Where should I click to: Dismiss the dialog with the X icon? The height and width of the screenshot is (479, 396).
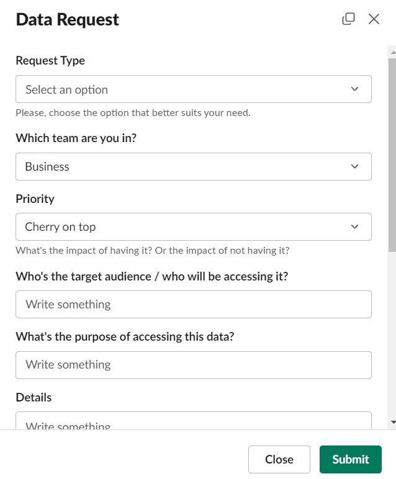pos(374,19)
